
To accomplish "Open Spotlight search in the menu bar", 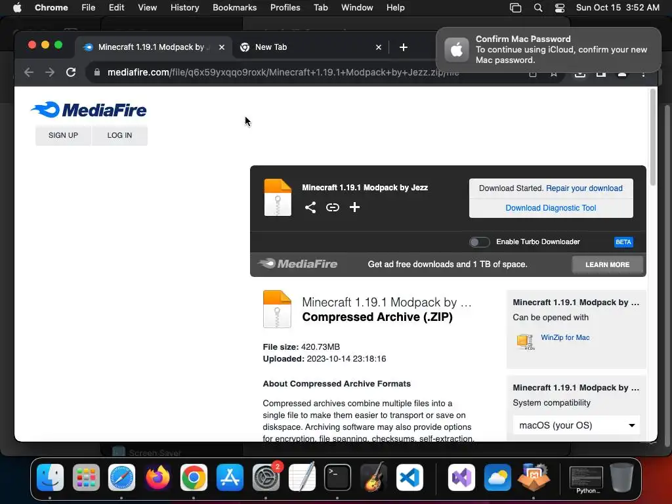I will pos(538,8).
